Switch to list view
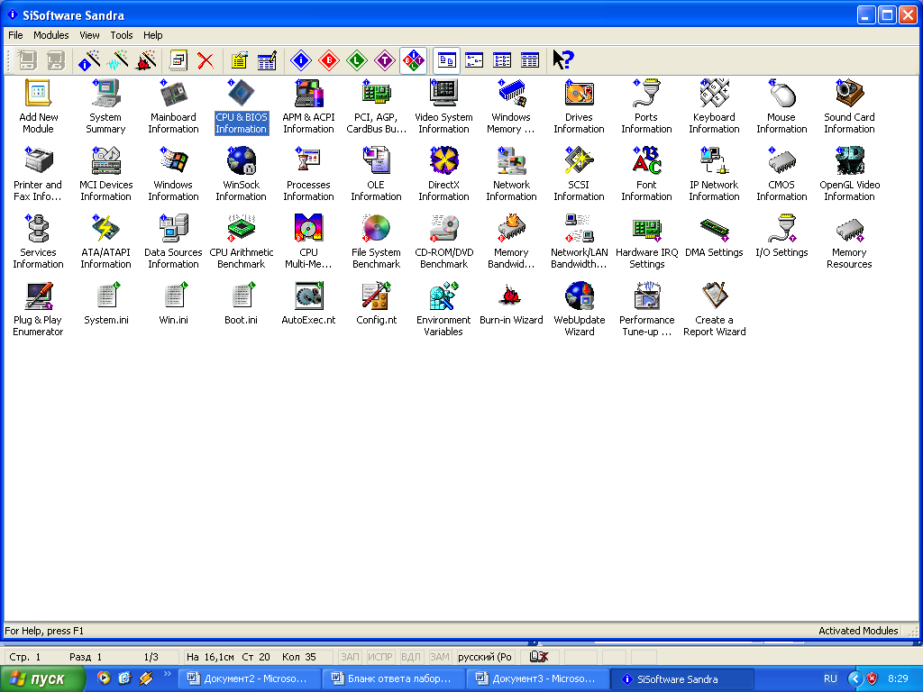This screenshot has height=692, width=923. pos(502,60)
